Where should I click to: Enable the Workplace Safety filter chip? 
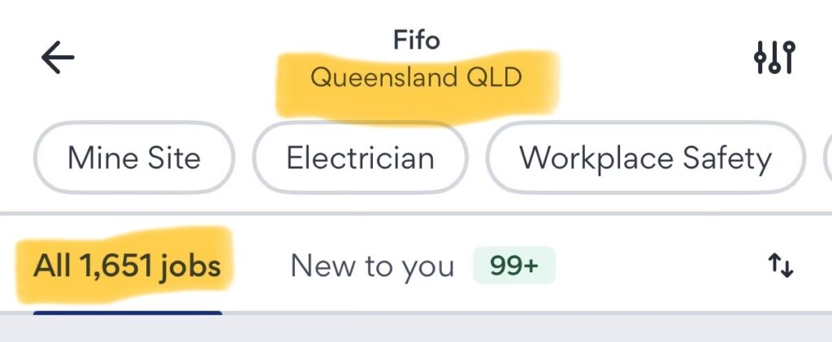pos(645,158)
